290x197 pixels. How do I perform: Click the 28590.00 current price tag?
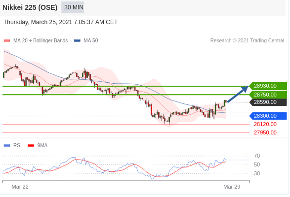pyautogui.click(x=268, y=102)
